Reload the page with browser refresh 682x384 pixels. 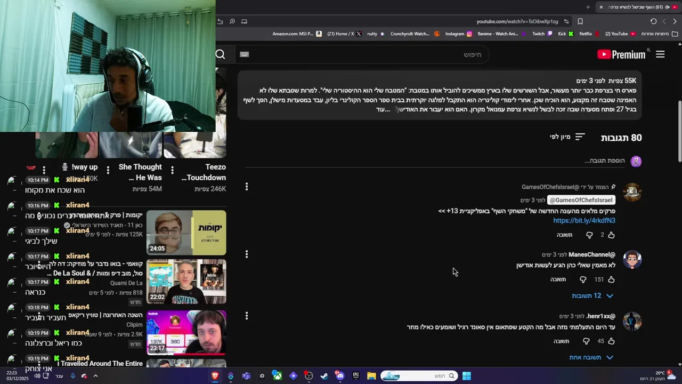(x=653, y=21)
